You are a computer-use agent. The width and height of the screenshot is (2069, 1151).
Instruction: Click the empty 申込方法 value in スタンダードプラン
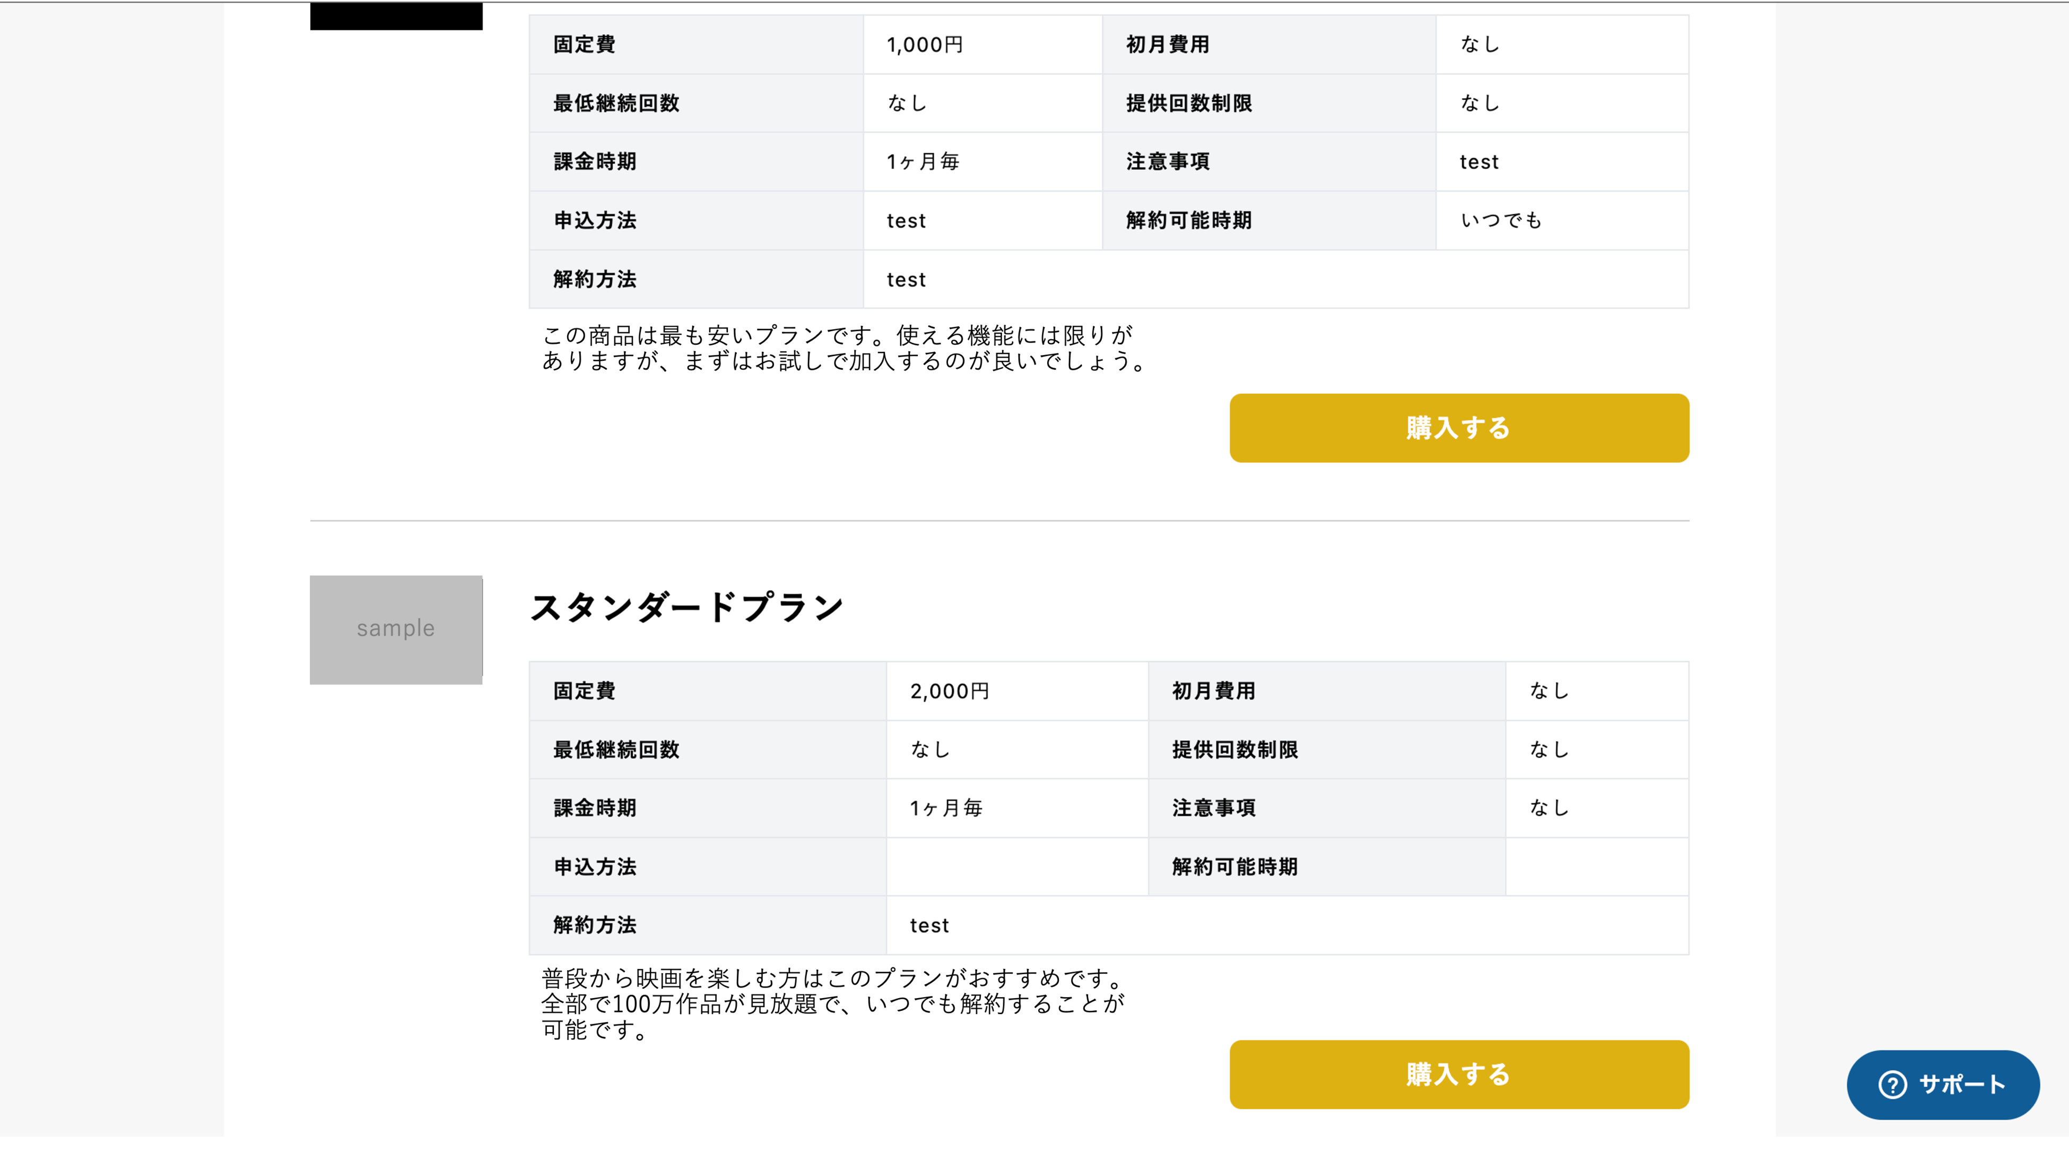coord(1016,867)
